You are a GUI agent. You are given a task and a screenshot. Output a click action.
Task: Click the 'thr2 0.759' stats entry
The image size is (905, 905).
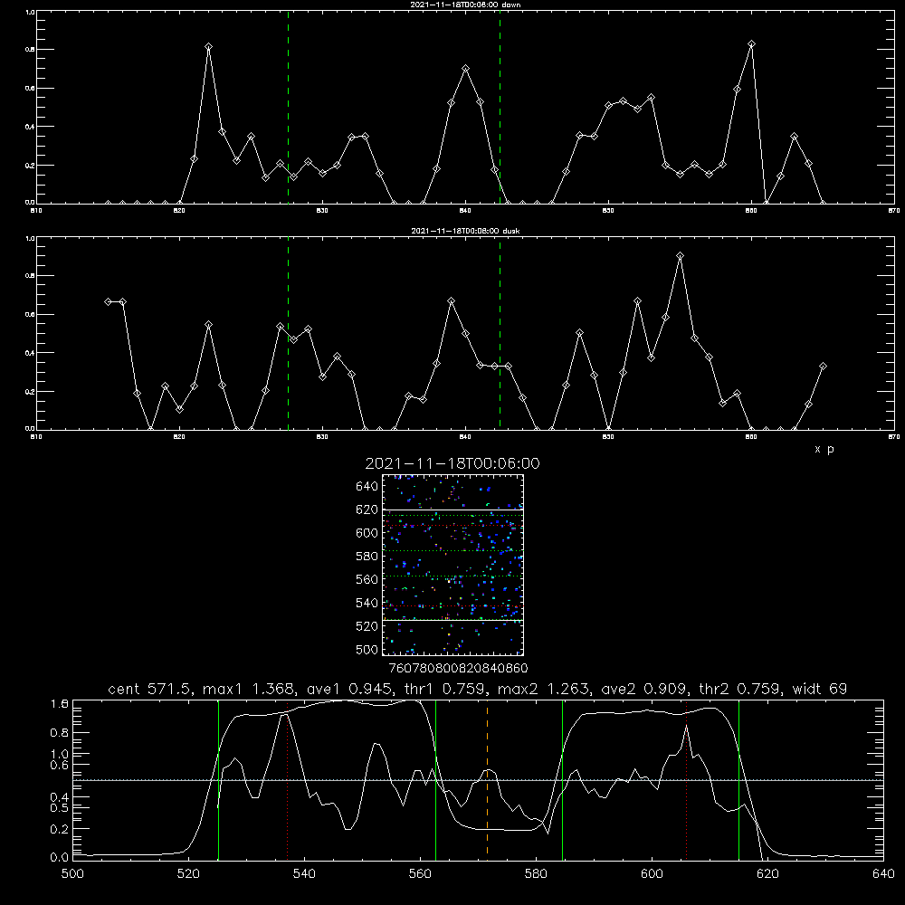(740, 689)
